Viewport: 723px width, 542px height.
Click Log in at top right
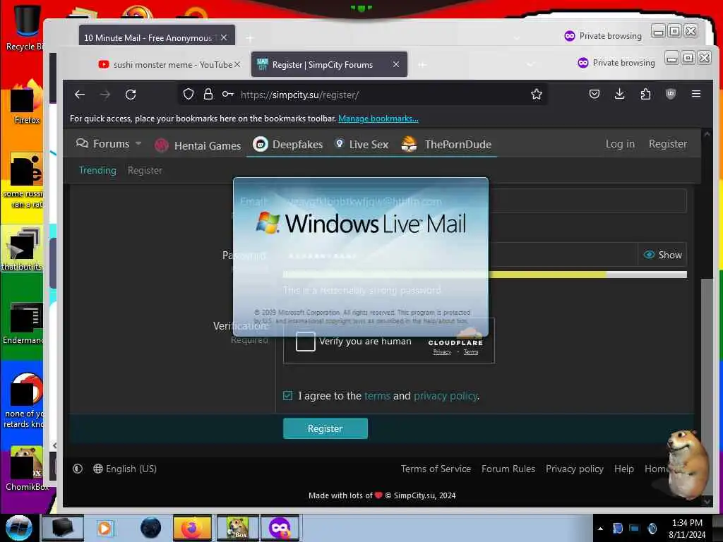[x=620, y=144]
